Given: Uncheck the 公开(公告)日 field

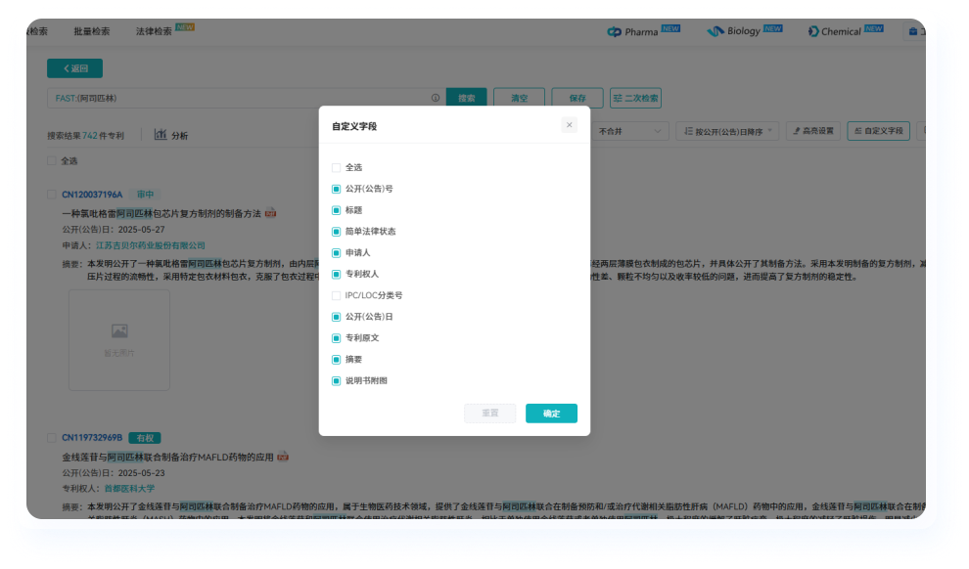Looking at the screenshot, I should coord(336,317).
